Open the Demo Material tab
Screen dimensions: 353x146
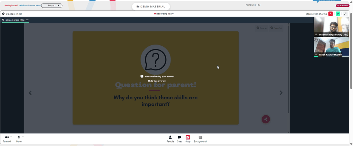point(151,6)
